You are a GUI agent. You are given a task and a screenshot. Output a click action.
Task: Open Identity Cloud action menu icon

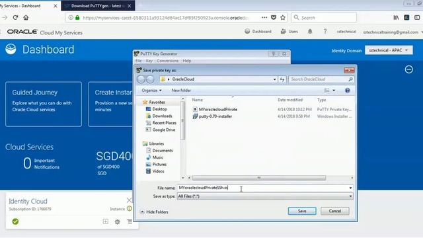point(130,221)
